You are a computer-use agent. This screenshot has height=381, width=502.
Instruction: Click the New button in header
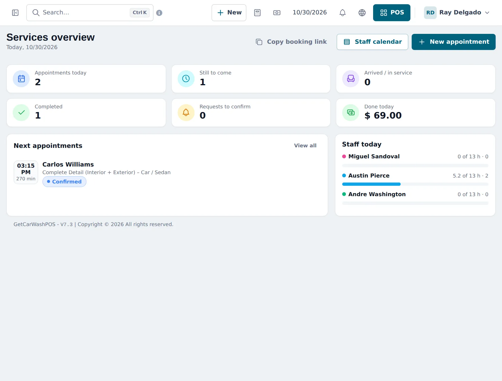[x=229, y=13]
